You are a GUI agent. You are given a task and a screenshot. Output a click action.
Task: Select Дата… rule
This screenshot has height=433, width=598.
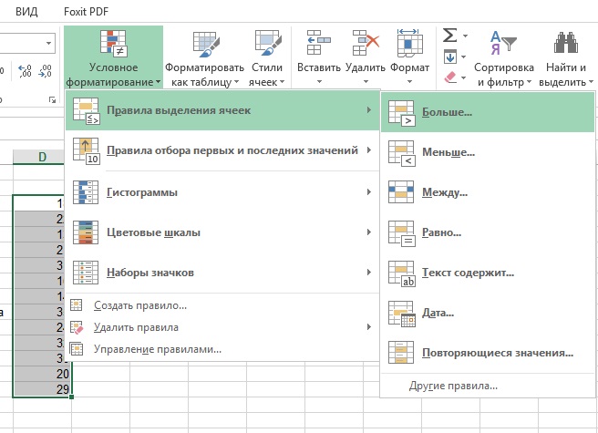pos(488,313)
